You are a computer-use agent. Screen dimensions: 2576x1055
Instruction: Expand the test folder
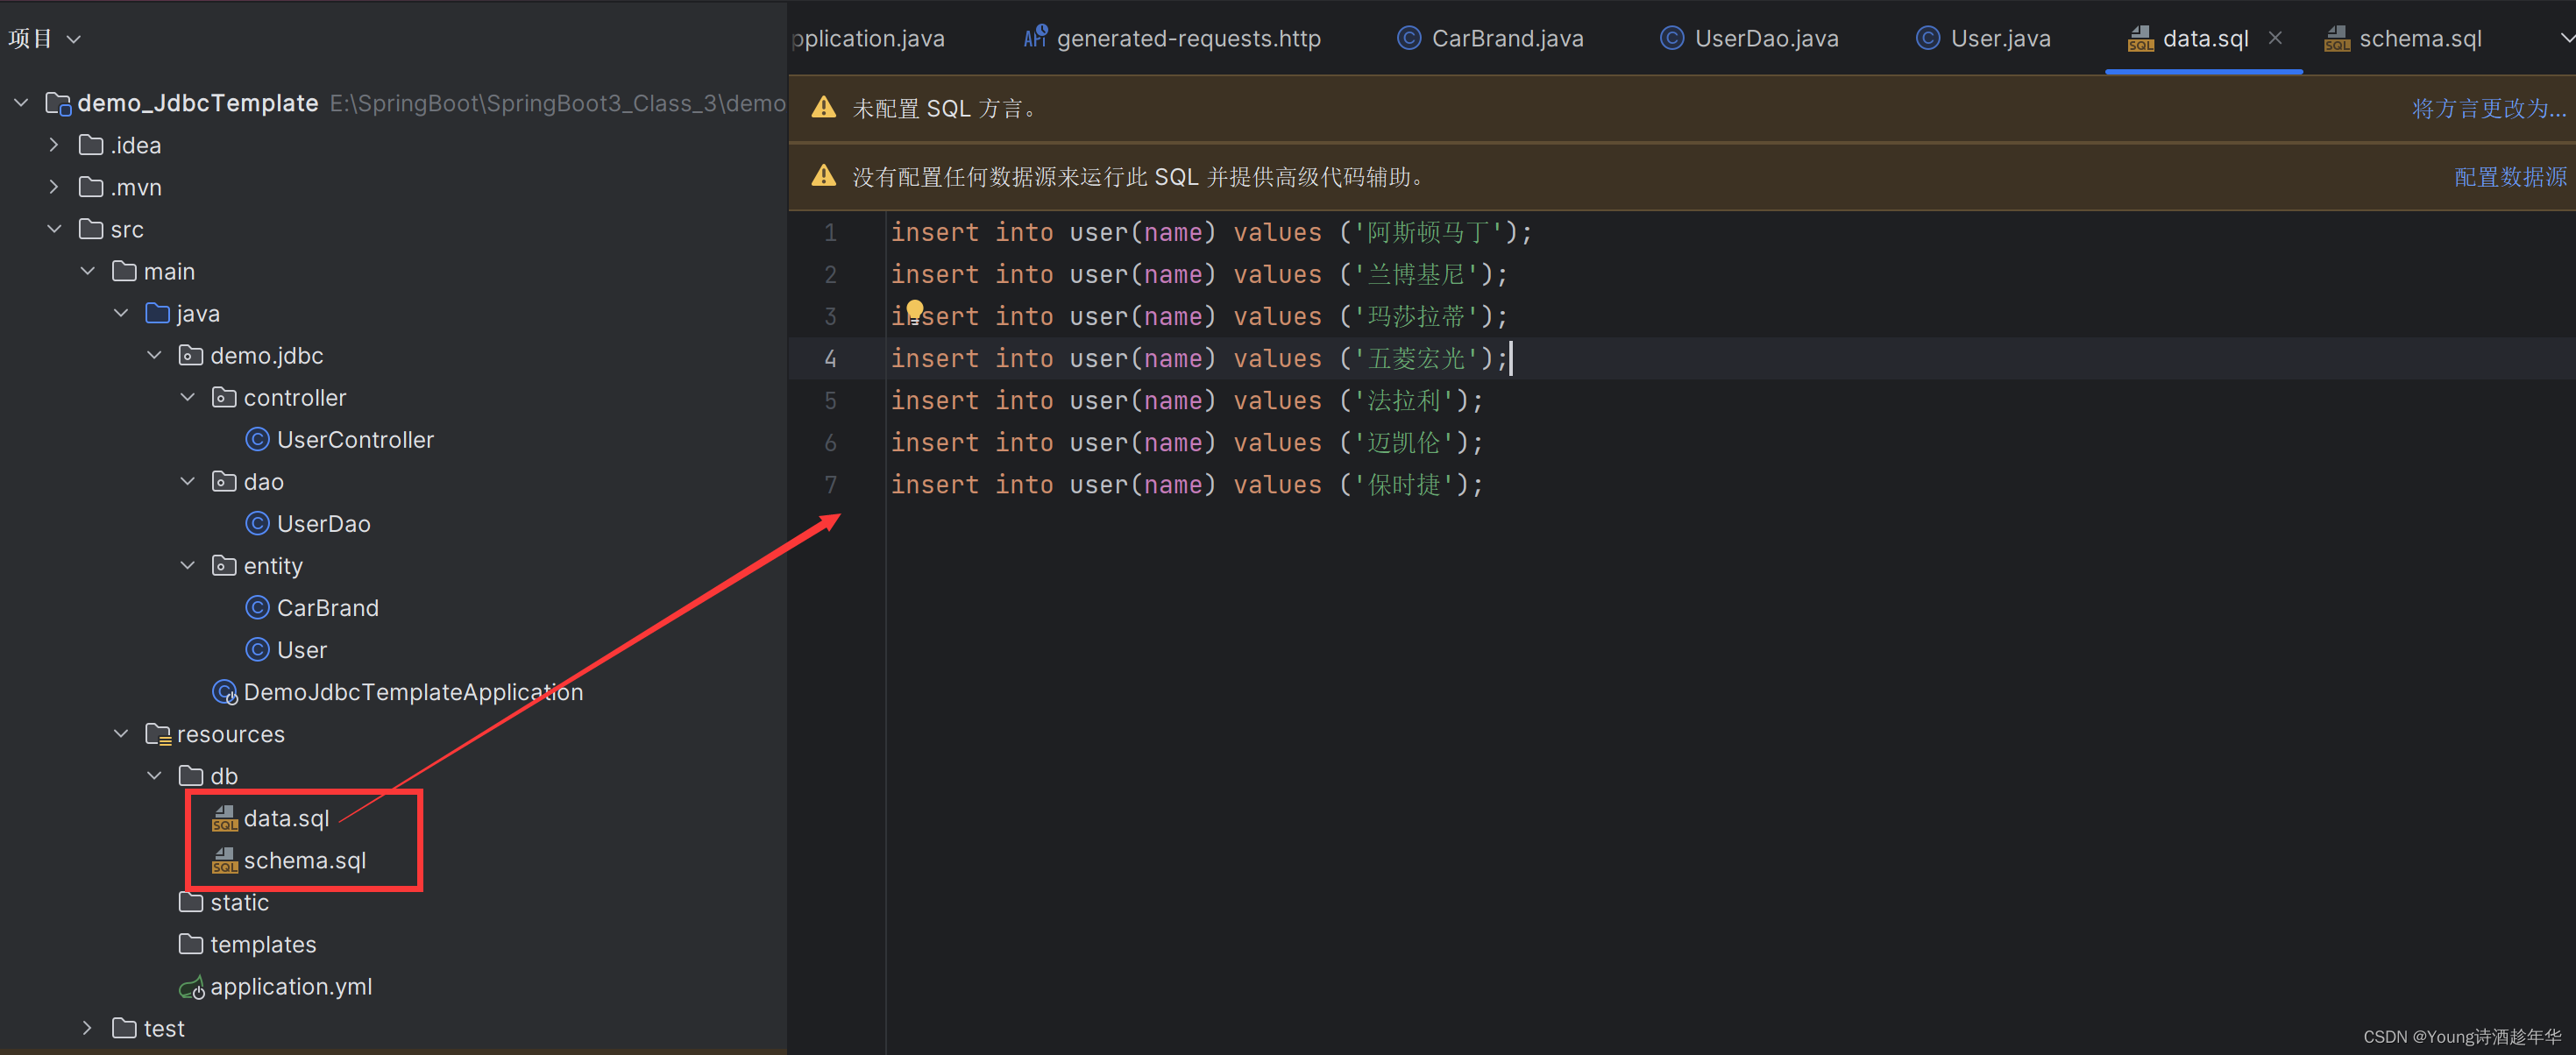[x=88, y=1027]
